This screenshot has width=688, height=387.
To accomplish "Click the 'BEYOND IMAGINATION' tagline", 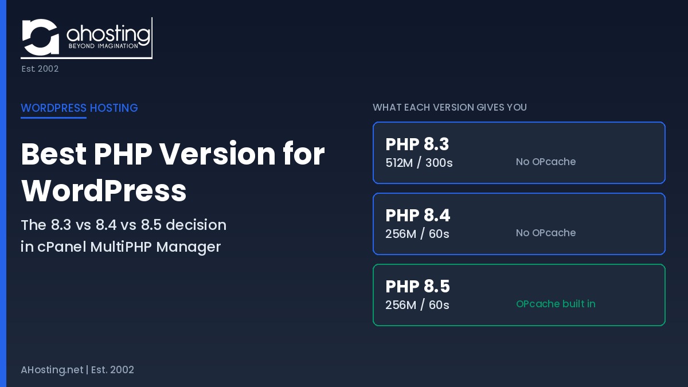I will (103, 46).
